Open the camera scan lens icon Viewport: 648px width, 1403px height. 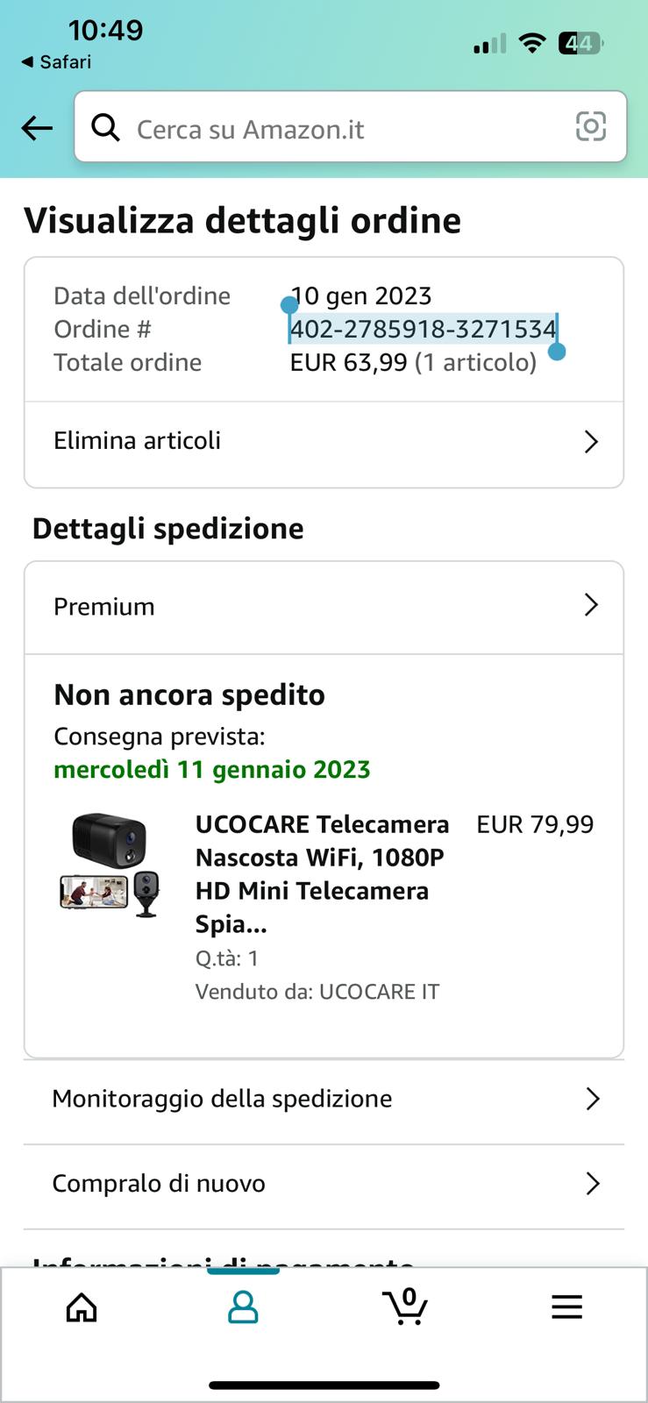[590, 127]
